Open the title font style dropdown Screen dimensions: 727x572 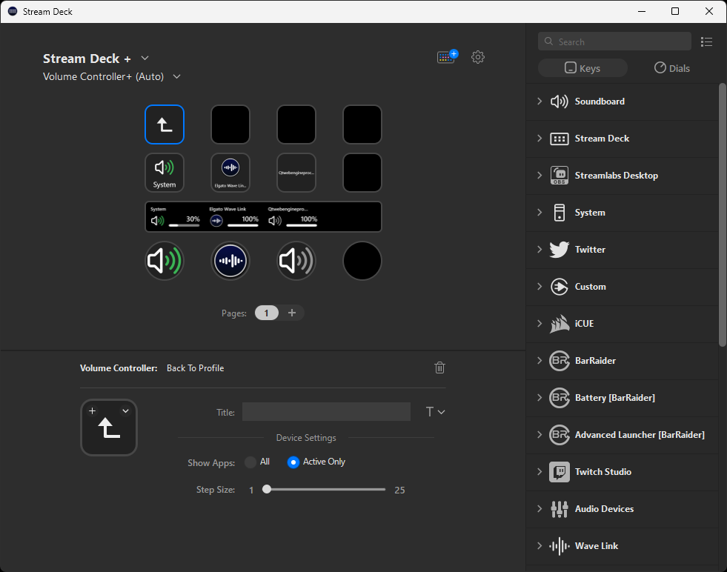tap(435, 412)
